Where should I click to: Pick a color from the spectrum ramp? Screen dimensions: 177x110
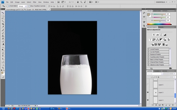pos(159,24)
